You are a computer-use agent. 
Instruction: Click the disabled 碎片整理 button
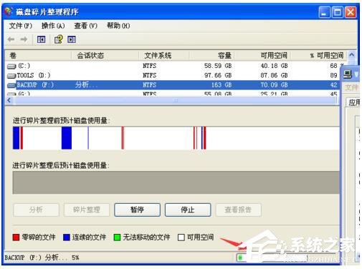click(87, 210)
